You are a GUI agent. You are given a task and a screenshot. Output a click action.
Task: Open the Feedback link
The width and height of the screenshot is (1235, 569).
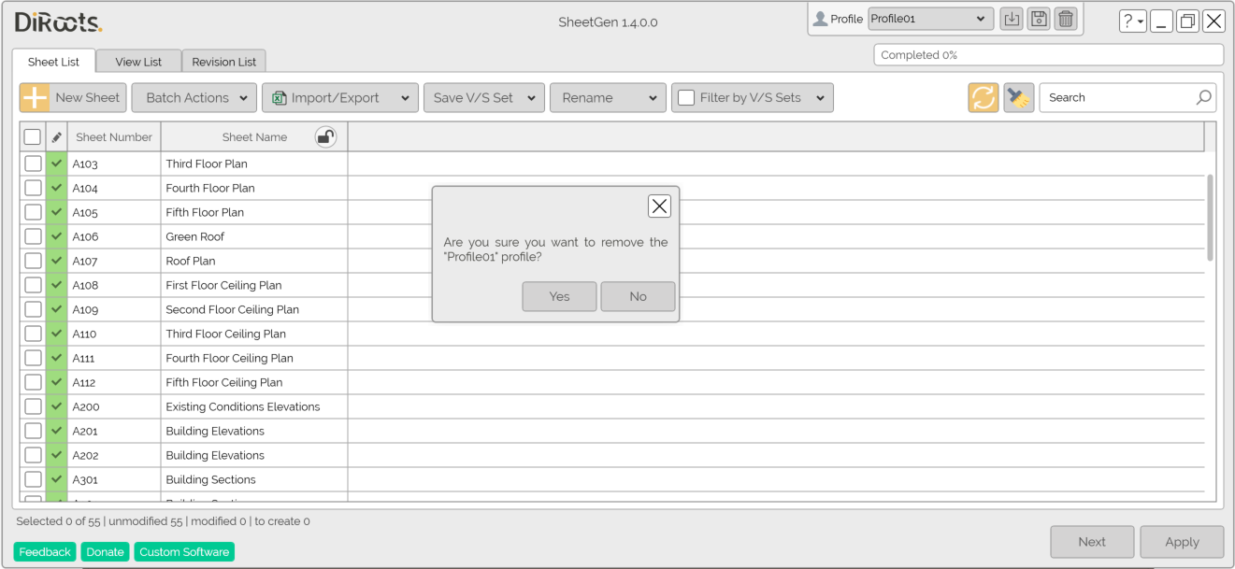tap(45, 552)
